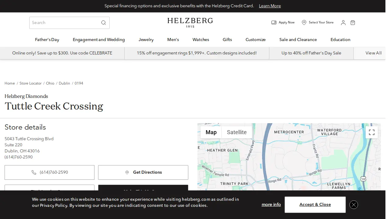
Task: Click the (614)760-2590 call button
Action: pos(49,172)
